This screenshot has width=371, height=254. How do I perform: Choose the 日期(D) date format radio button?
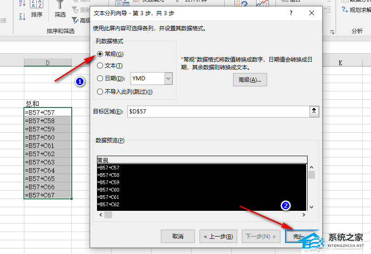pos(100,79)
